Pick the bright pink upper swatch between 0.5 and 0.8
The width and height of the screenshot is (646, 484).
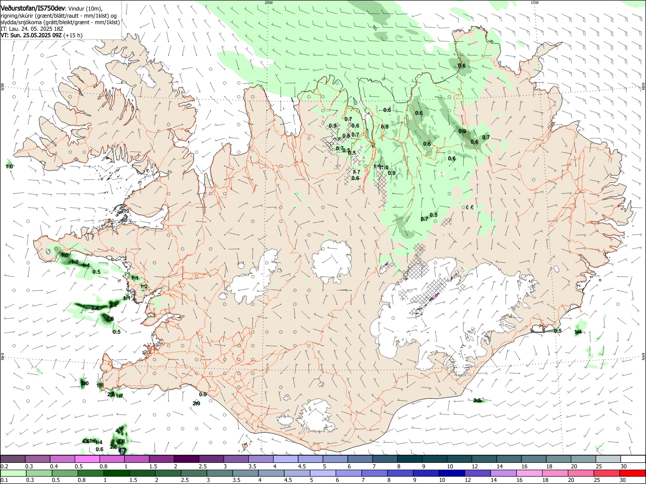(x=87, y=459)
